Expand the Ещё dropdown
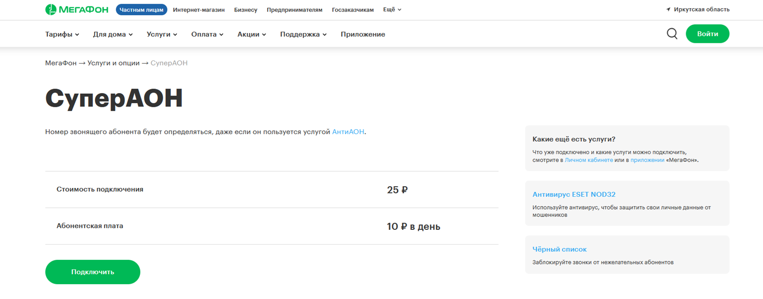The width and height of the screenshot is (763, 299). click(x=392, y=10)
